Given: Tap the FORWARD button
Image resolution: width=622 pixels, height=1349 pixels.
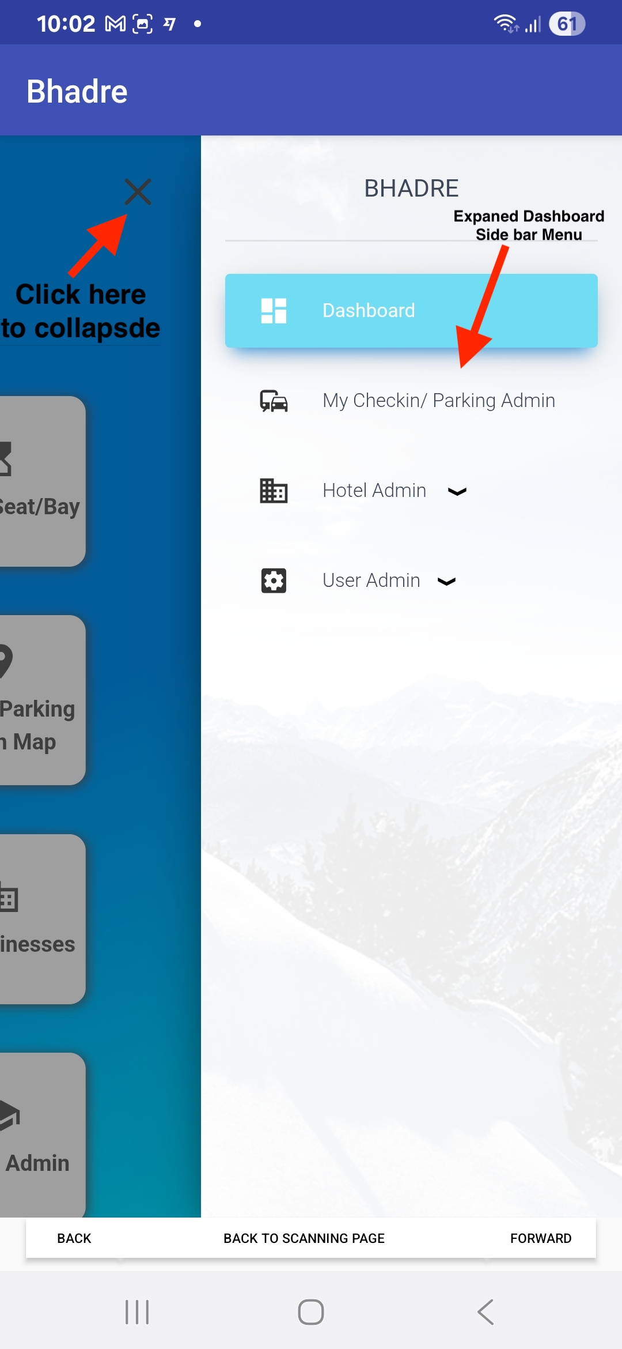Looking at the screenshot, I should coord(541,1238).
